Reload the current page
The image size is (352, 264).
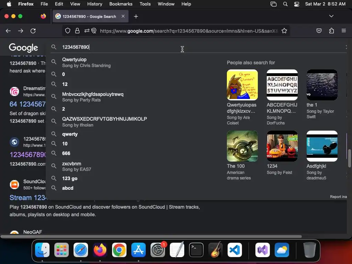33,31
